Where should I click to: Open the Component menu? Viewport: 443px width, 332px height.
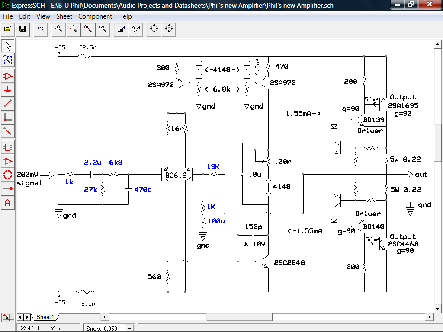95,16
